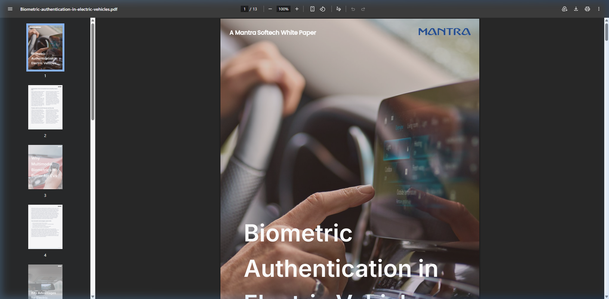Select the page 1 thumbnail
Screen dimensions: 609x299
pyautogui.click(x=45, y=47)
